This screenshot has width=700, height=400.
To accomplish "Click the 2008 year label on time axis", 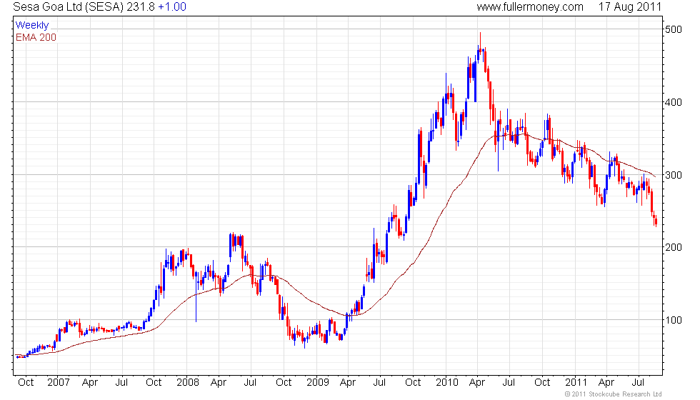I will pyautogui.click(x=188, y=383).
